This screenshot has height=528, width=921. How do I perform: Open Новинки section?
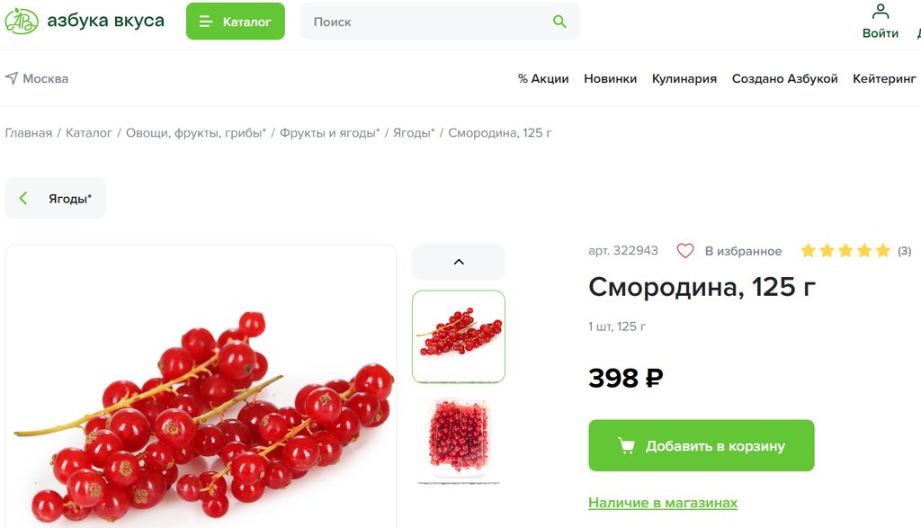[x=611, y=78]
